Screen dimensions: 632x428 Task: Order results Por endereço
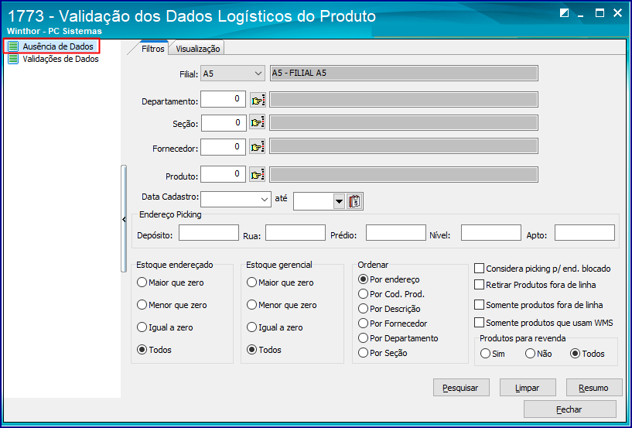pyautogui.click(x=363, y=279)
